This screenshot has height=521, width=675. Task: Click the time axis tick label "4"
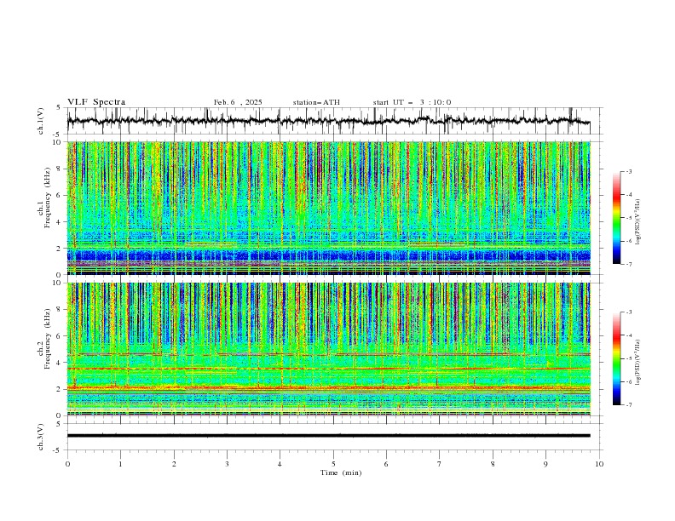coord(280,464)
